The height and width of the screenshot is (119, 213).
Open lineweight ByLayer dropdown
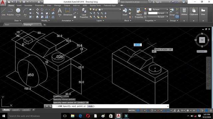[x=158, y=13]
